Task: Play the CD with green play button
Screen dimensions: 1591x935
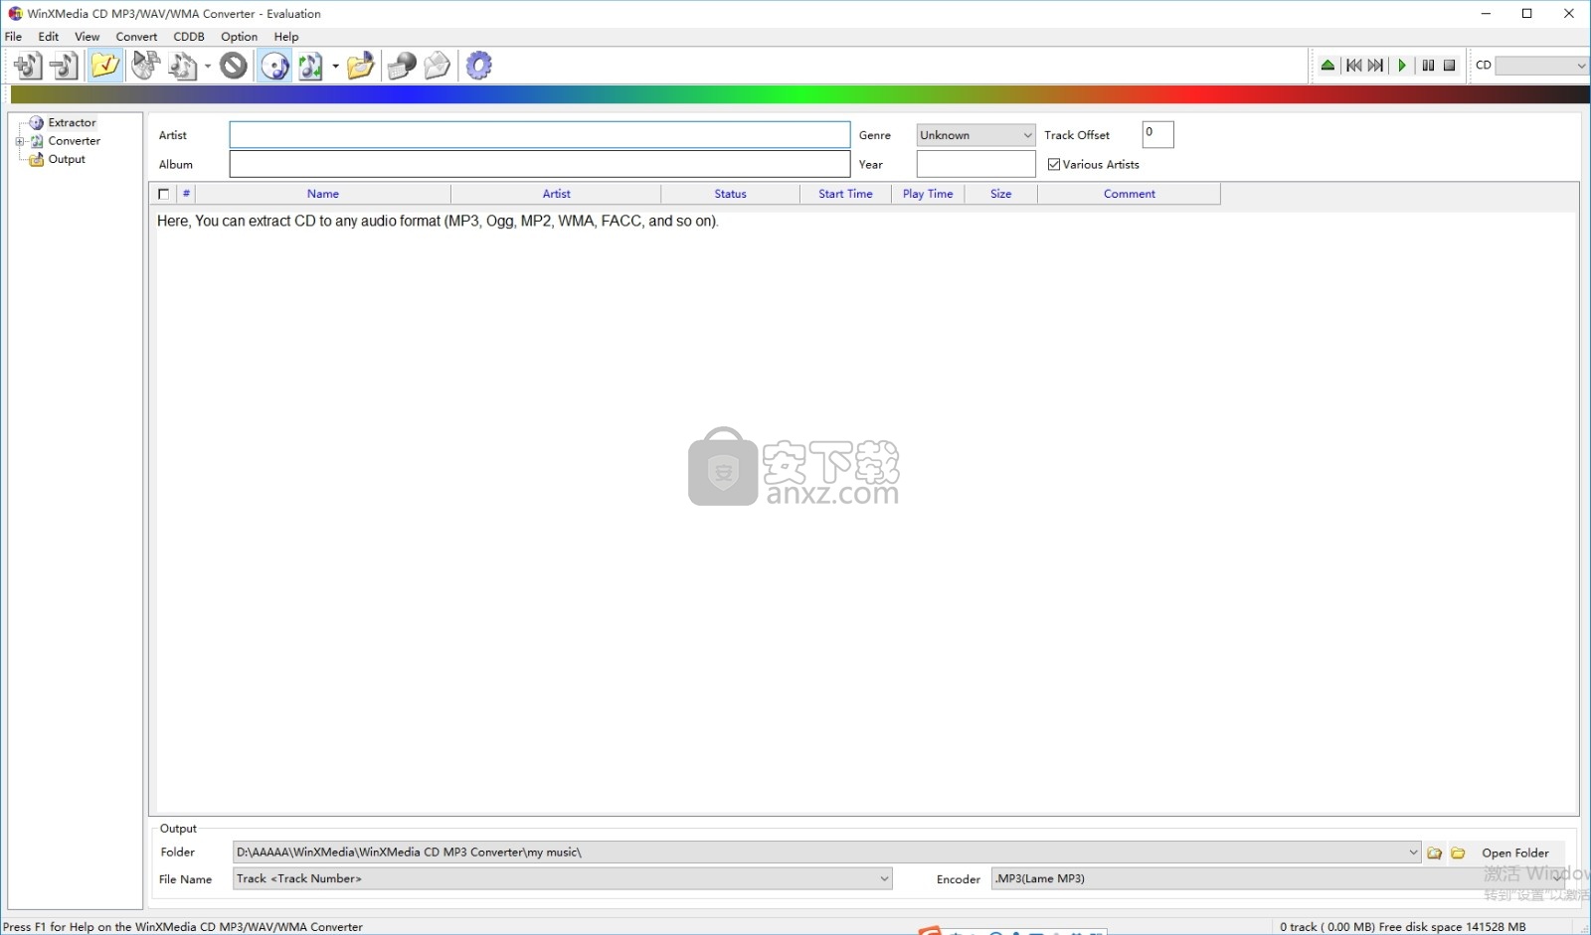Action: (1402, 66)
